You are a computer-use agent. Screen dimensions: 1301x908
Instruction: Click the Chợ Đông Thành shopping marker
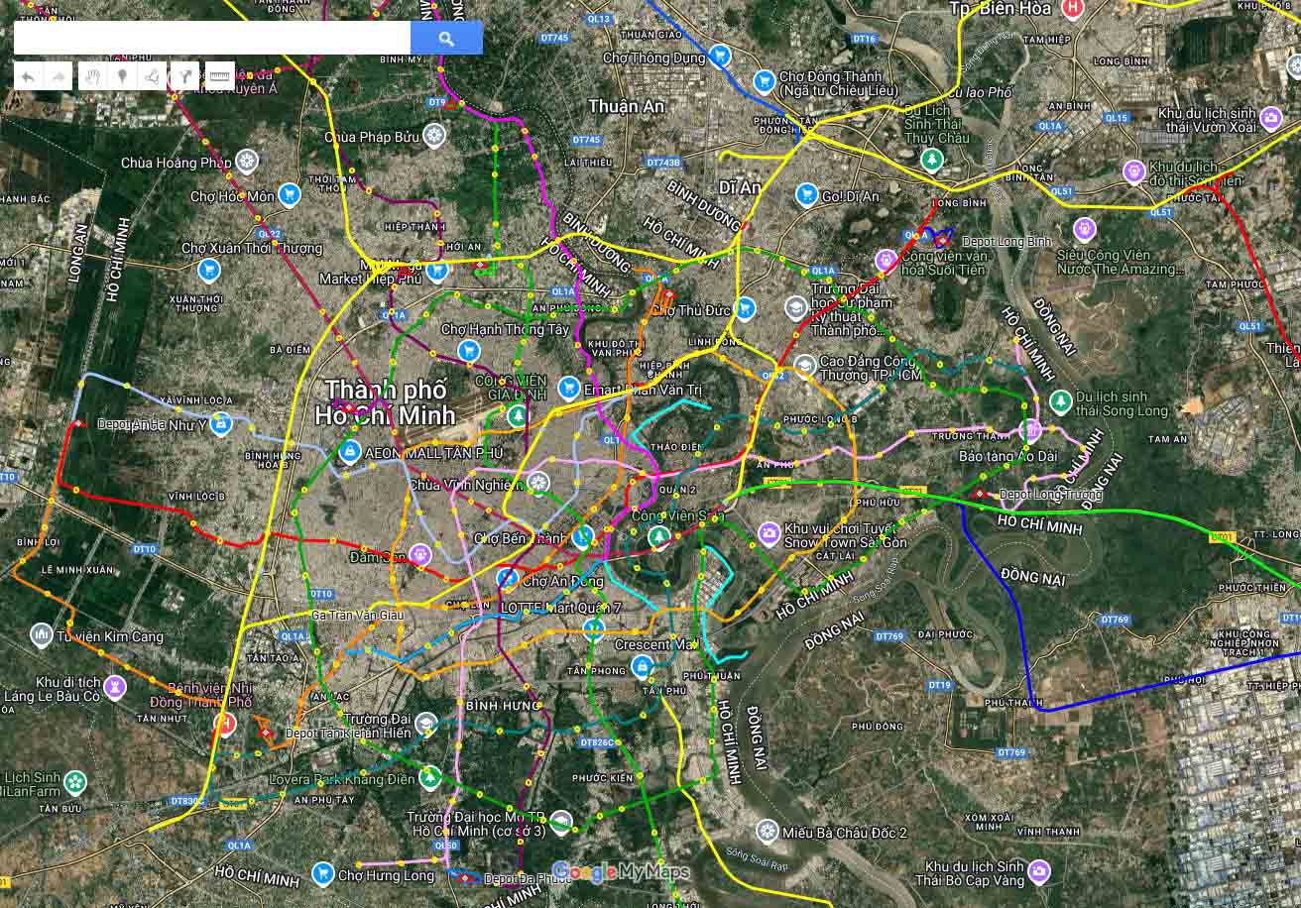tap(764, 81)
